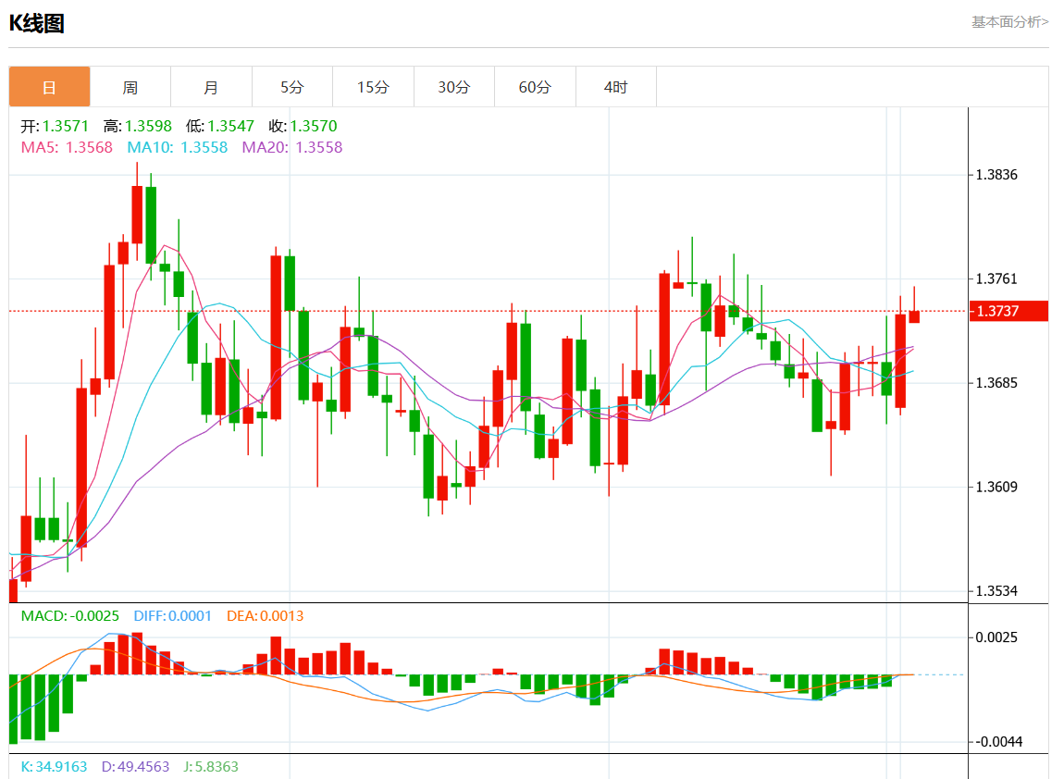The image size is (1064, 779).
Task: Click the MA5: 1.3568 indicator label
Action: (x=67, y=147)
